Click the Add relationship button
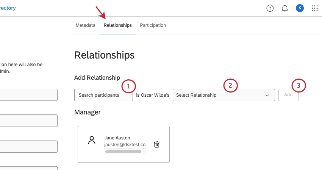This screenshot has height=170, width=322. [x=288, y=95]
